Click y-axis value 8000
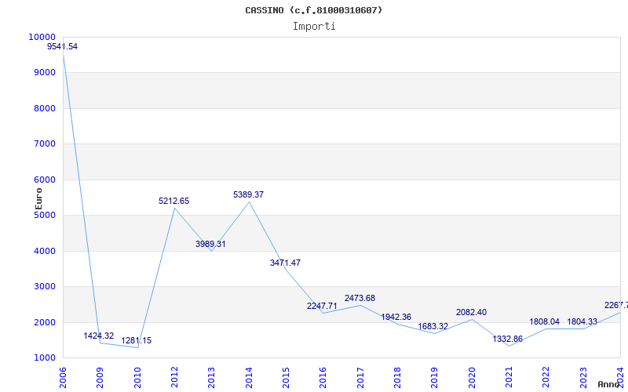628x392 pixels. (45, 109)
